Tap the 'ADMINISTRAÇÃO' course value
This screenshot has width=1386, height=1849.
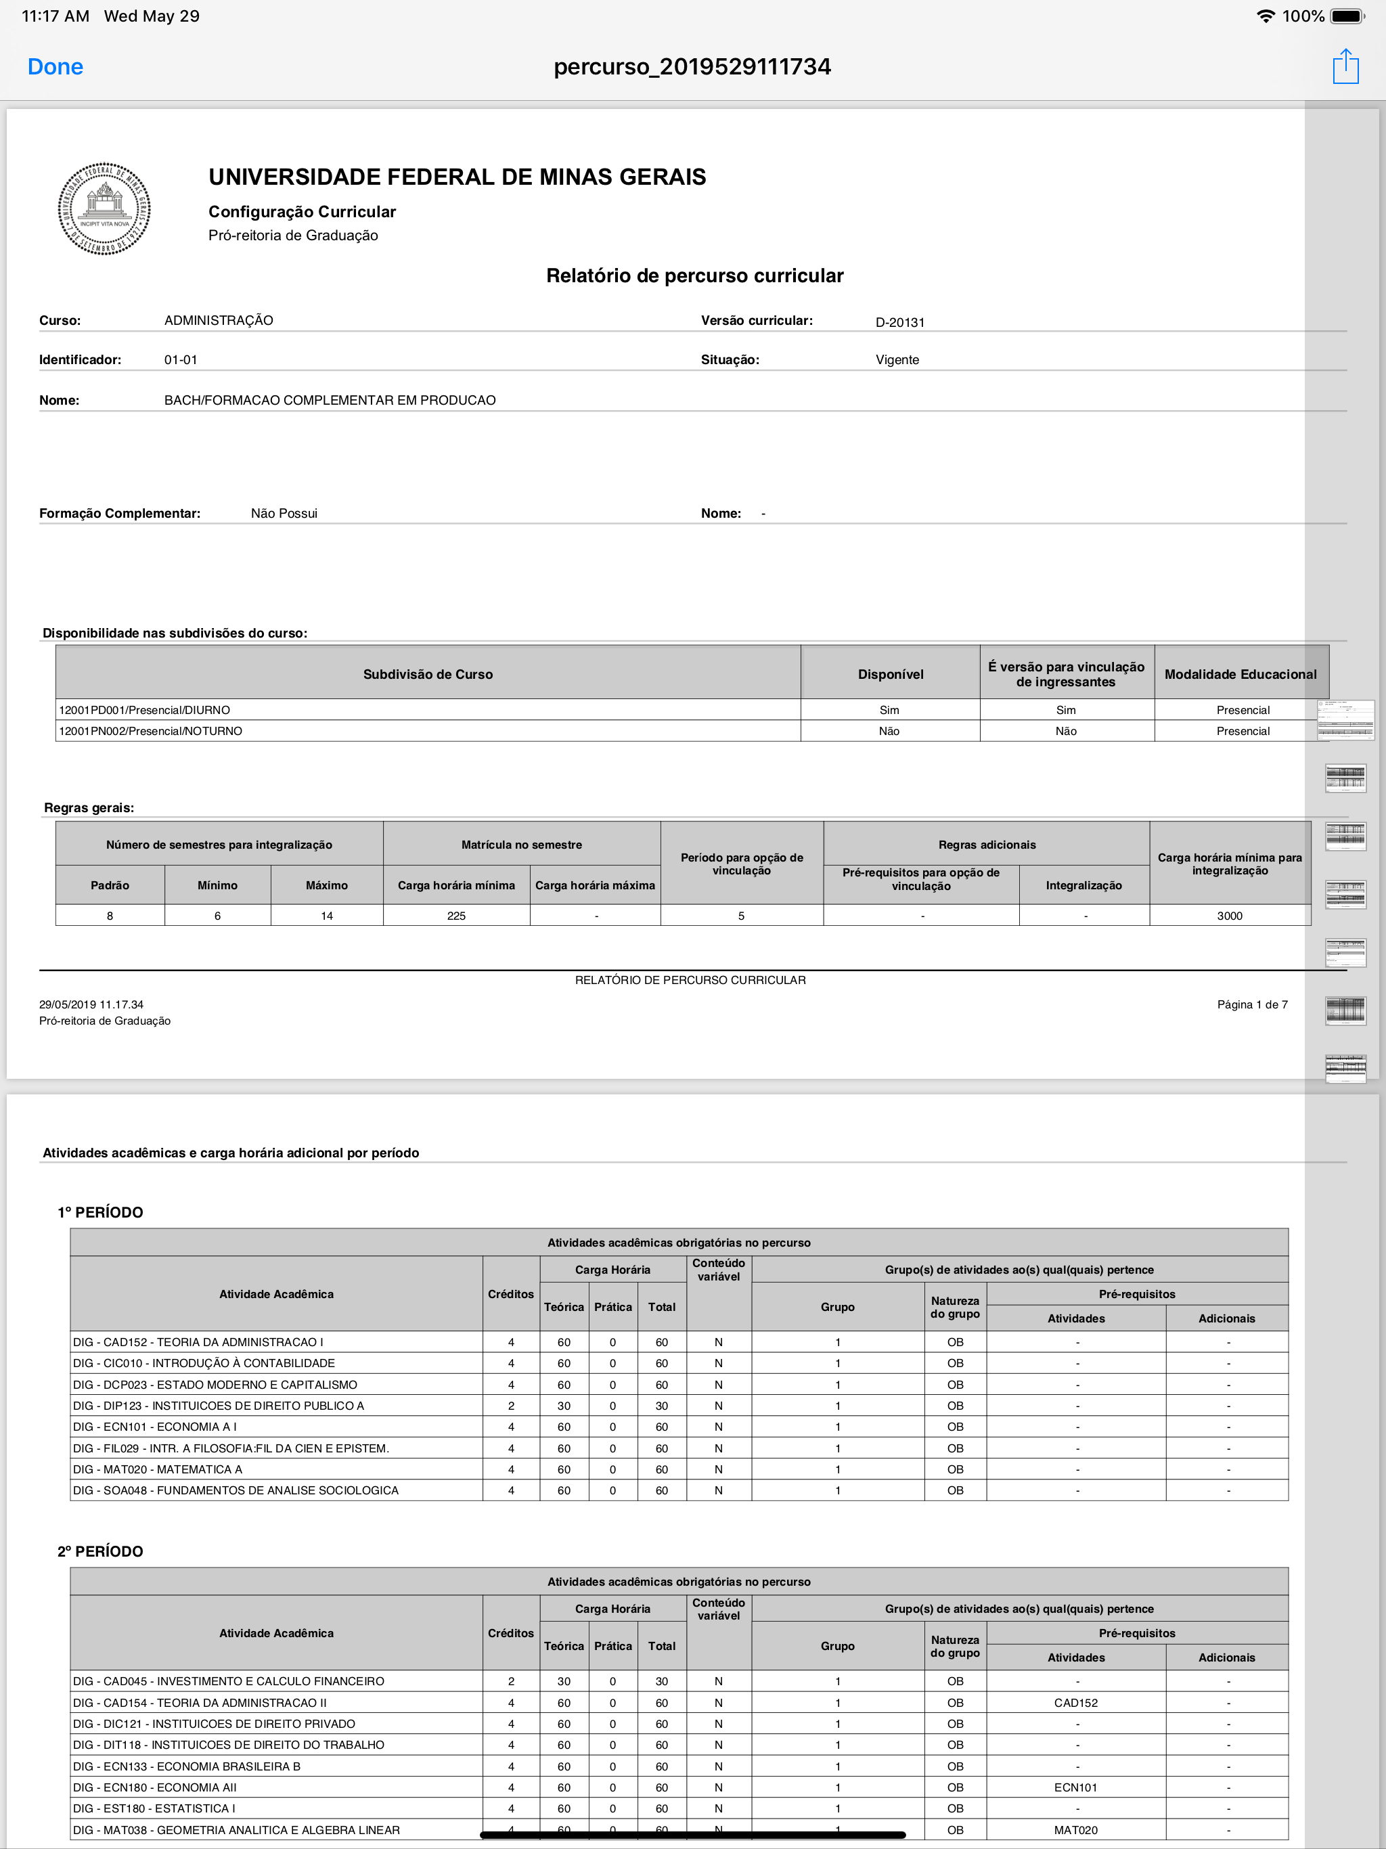point(218,320)
